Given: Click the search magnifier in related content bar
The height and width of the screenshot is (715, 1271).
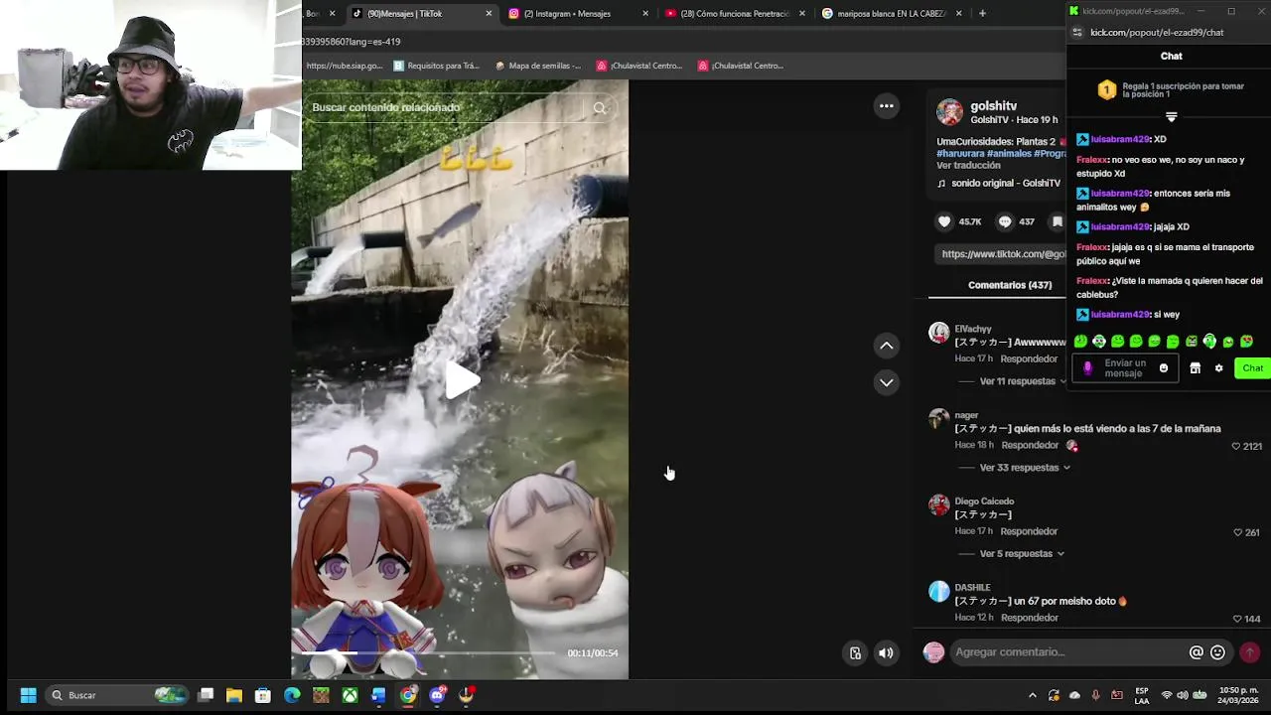Looking at the screenshot, I should [599, 108].
